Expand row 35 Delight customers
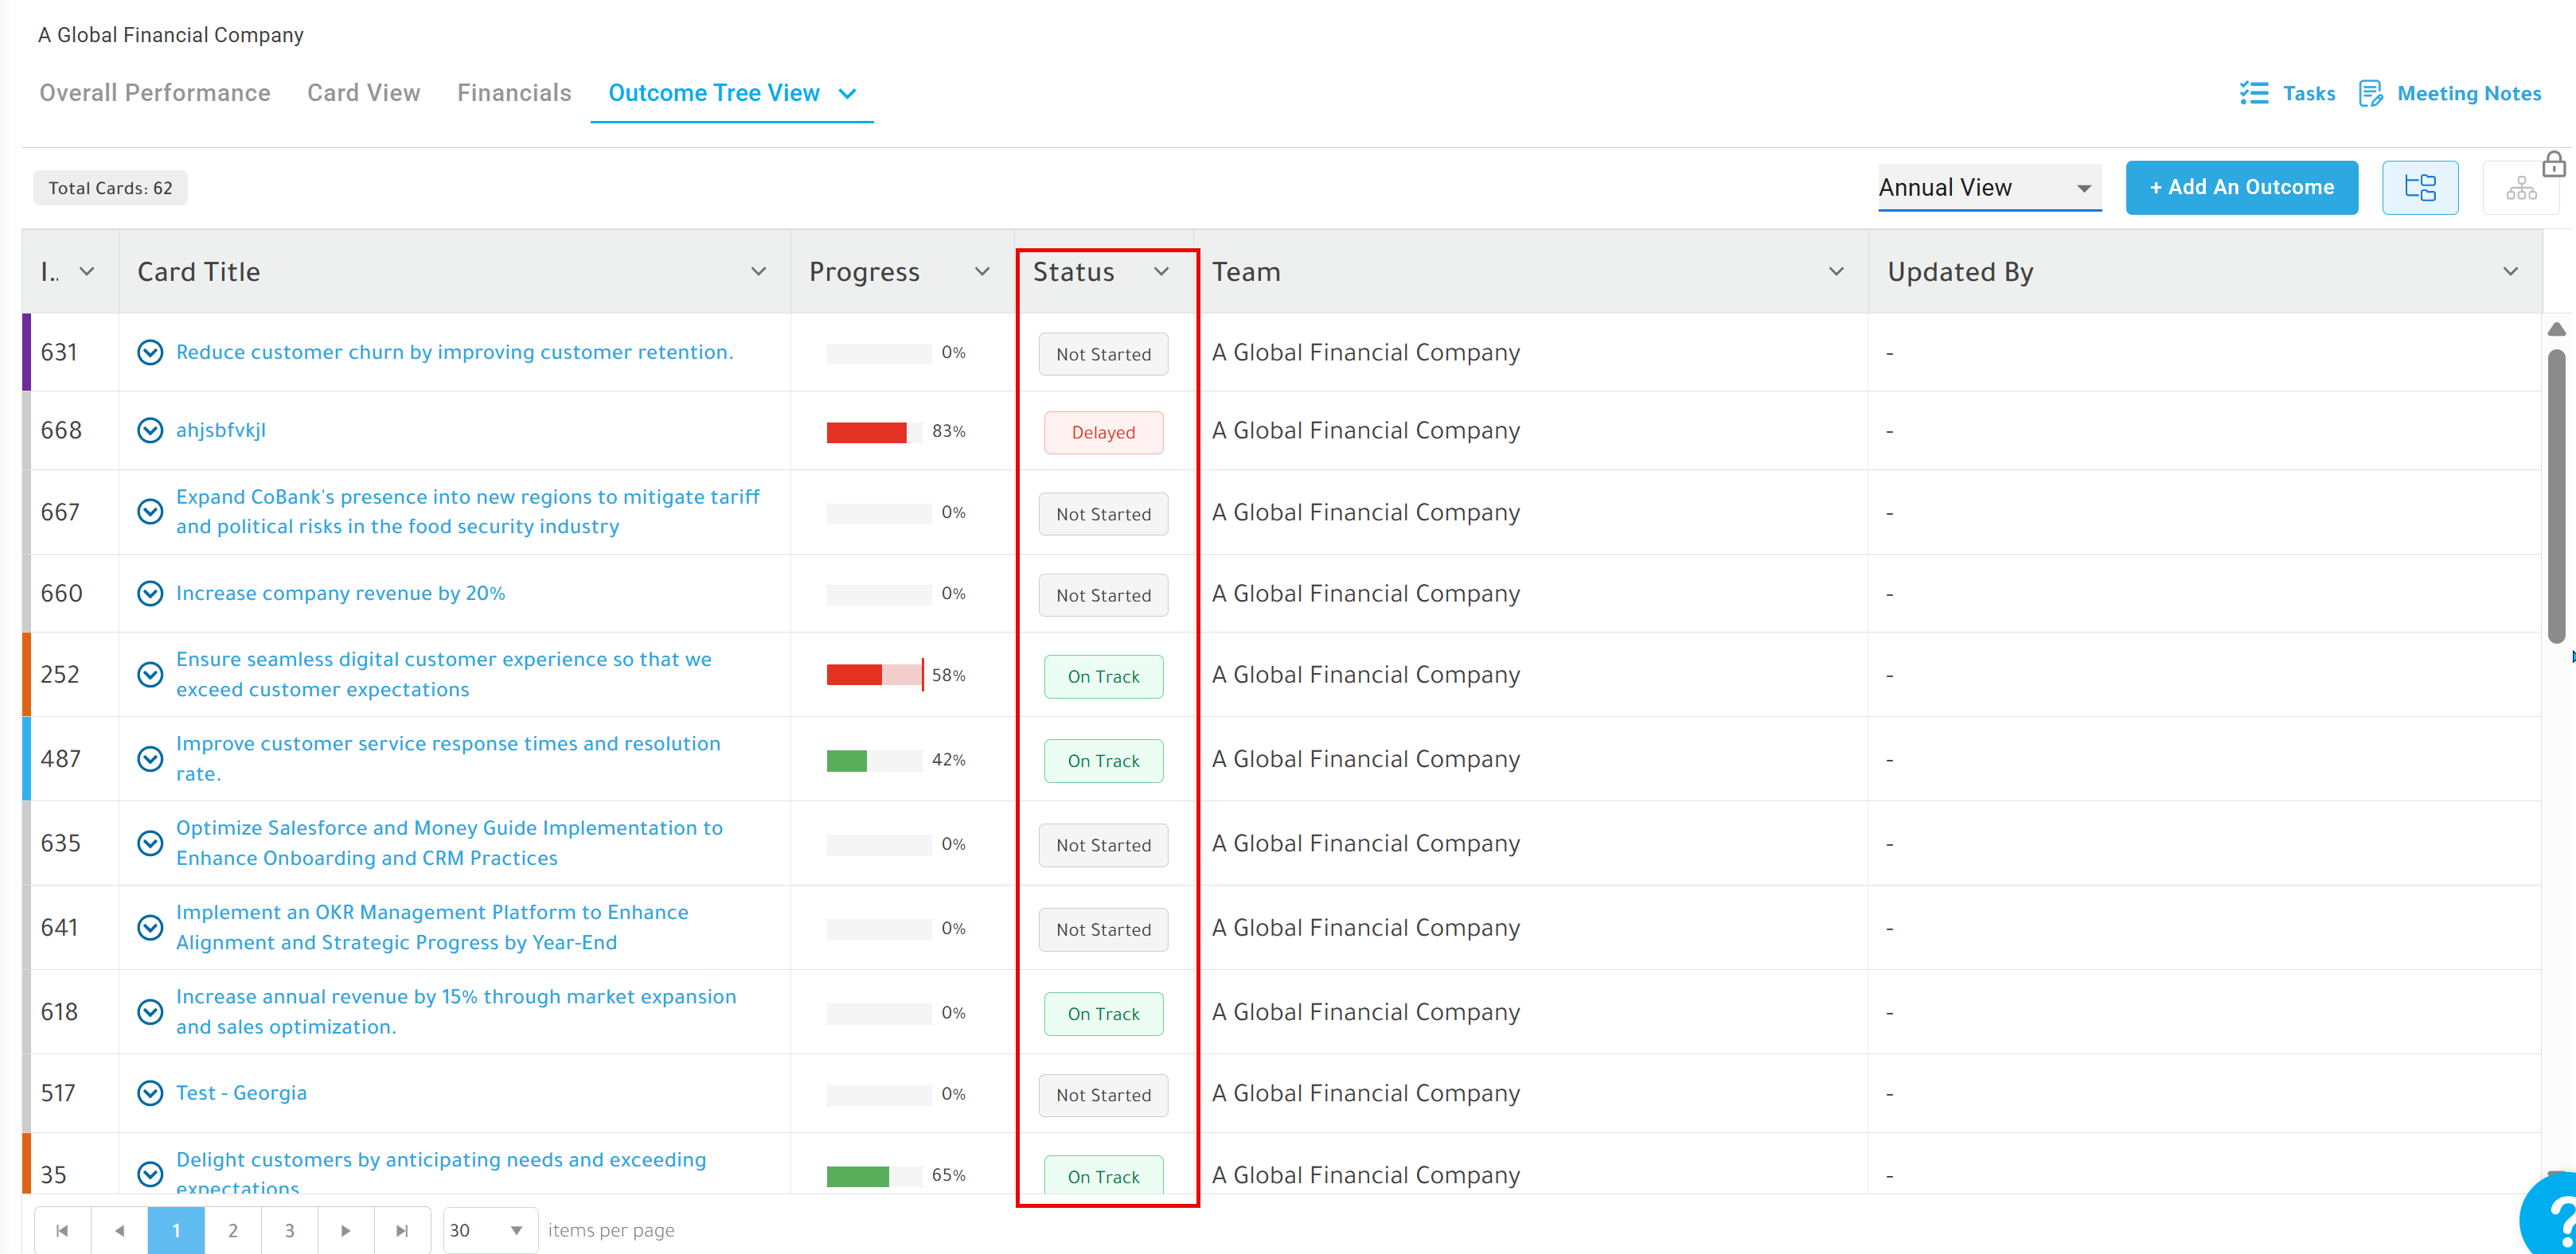The width and height of the screenshot is (2576, 1254). pyautogui.click(x=150, y=1174)
